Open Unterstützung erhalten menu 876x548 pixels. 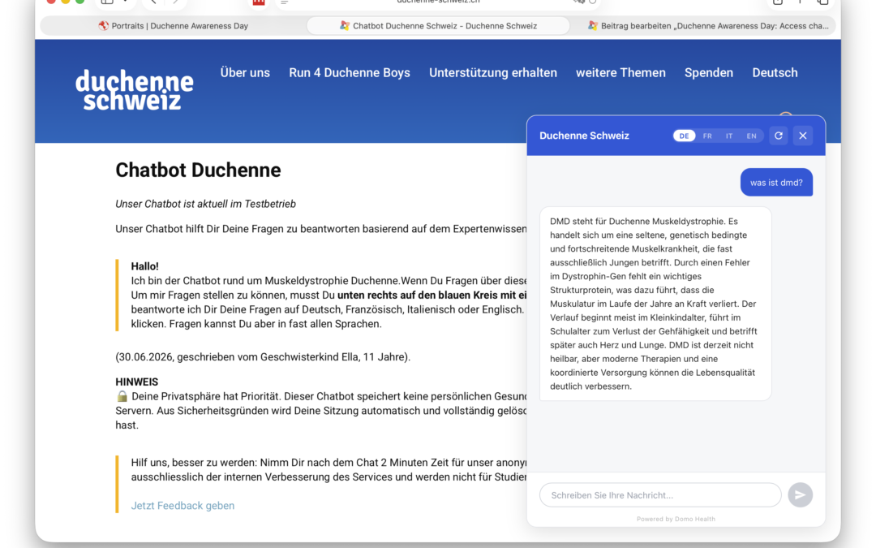tap(493, 73)
